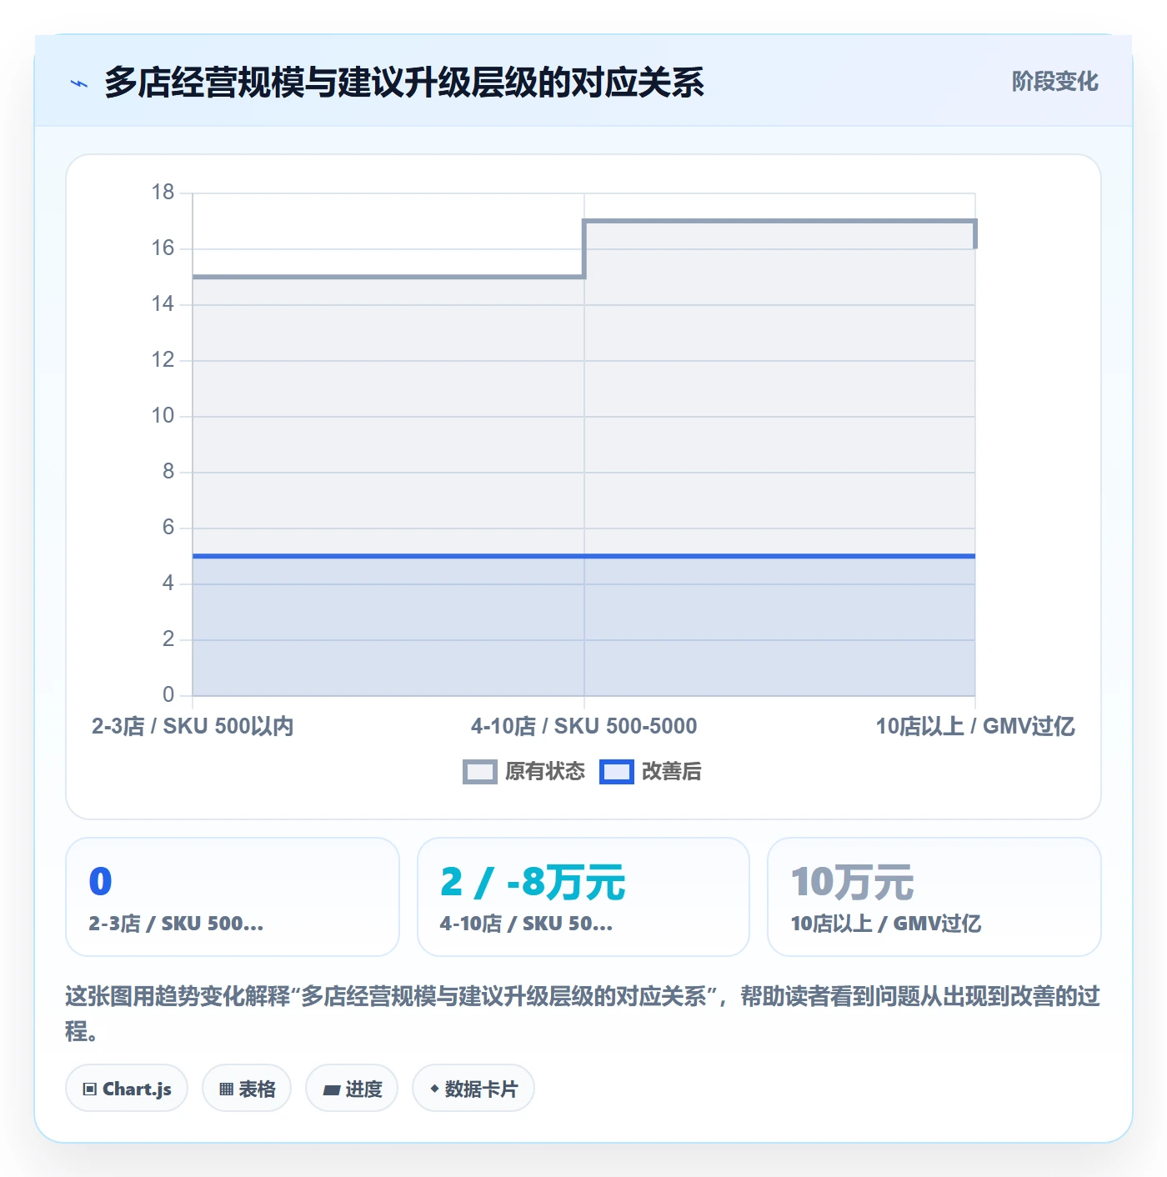Click the y-axis value 18
Screen dimensions: 1167x1177
point(163,193)
